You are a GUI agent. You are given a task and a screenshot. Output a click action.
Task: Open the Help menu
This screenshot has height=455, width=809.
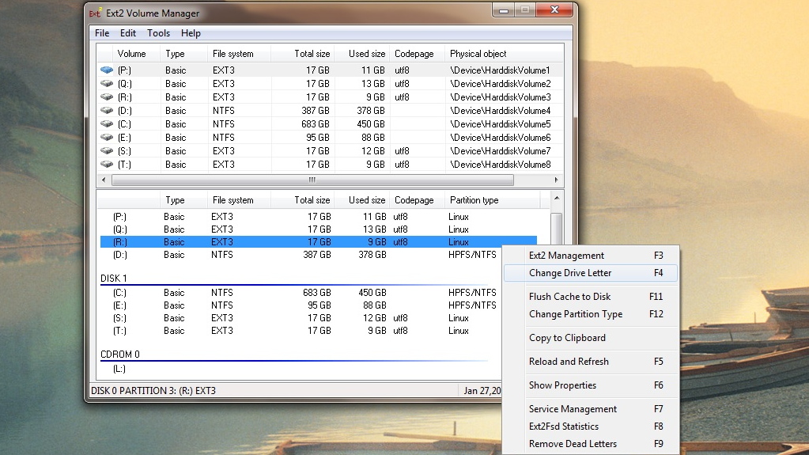coord(191,33)
